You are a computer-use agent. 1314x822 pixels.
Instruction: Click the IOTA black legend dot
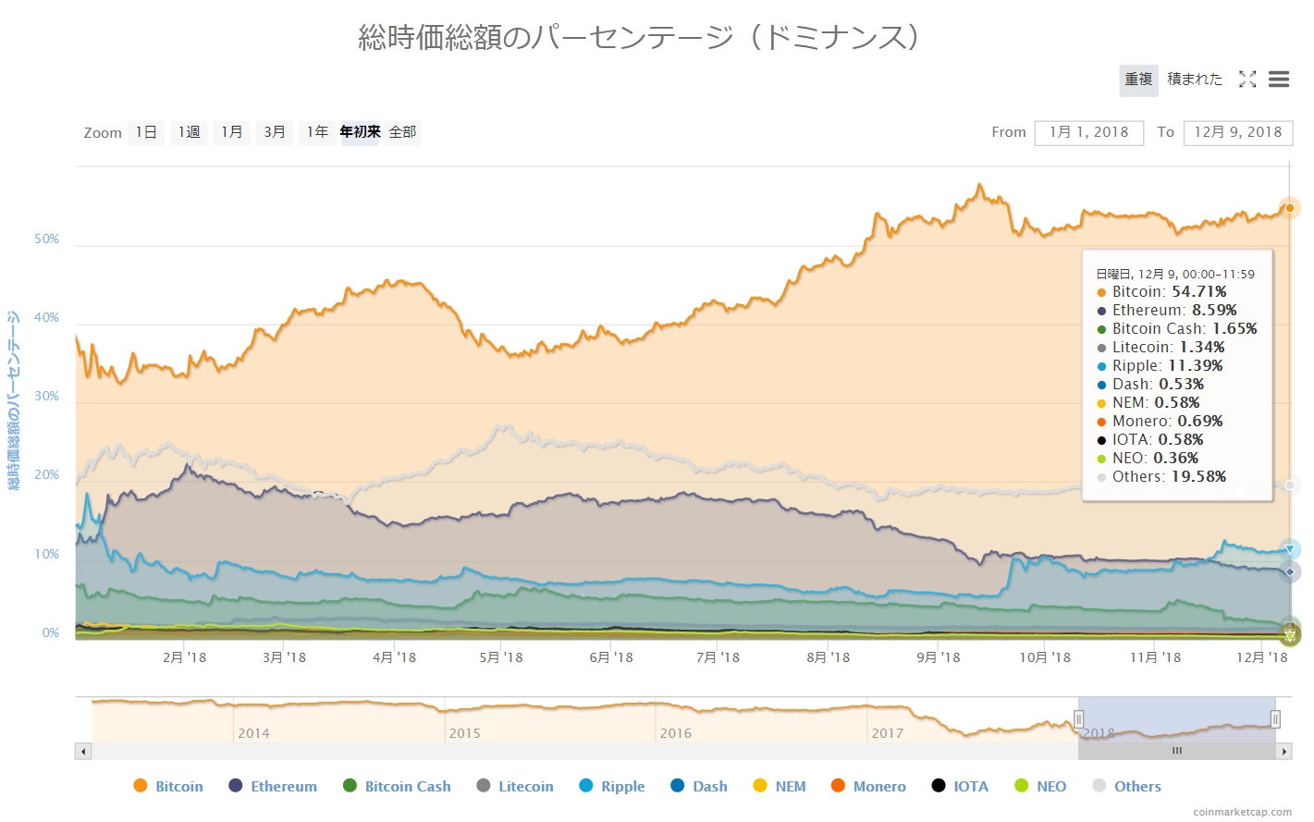[939, 786]
